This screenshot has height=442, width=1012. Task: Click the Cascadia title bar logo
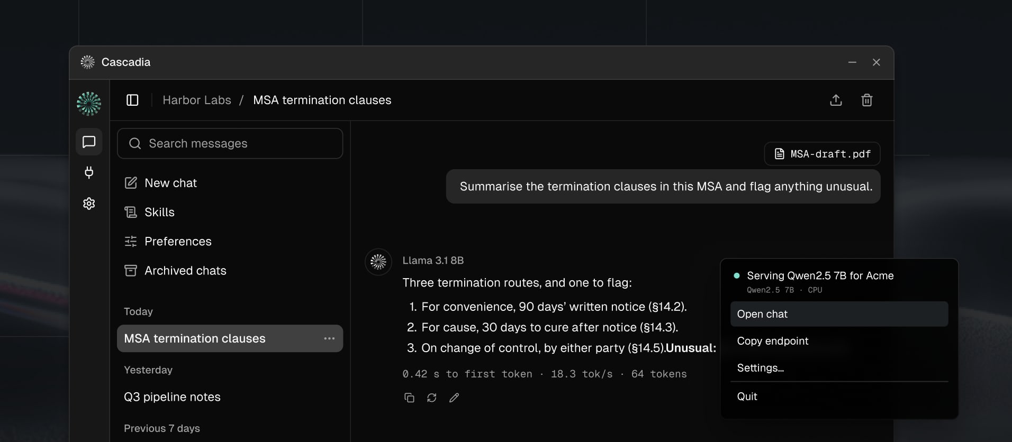(x=87, y=62)
